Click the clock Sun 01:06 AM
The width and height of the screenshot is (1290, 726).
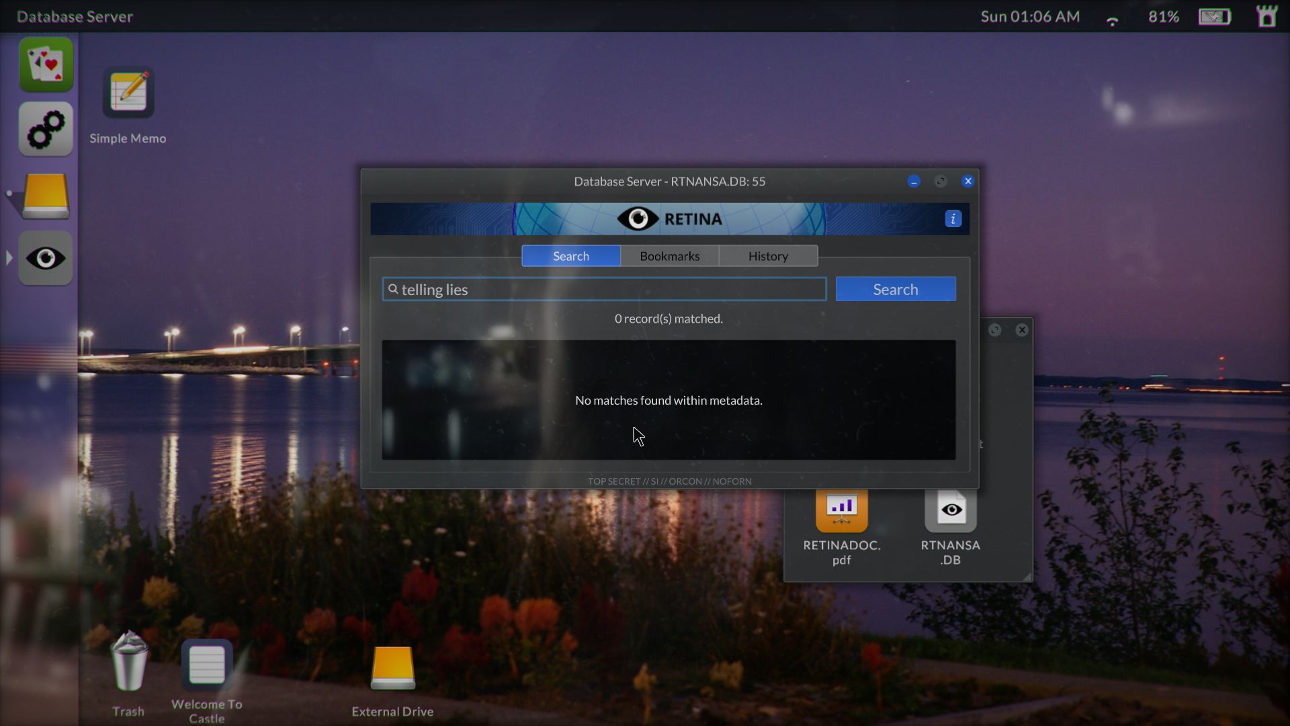coord(1030,16)
